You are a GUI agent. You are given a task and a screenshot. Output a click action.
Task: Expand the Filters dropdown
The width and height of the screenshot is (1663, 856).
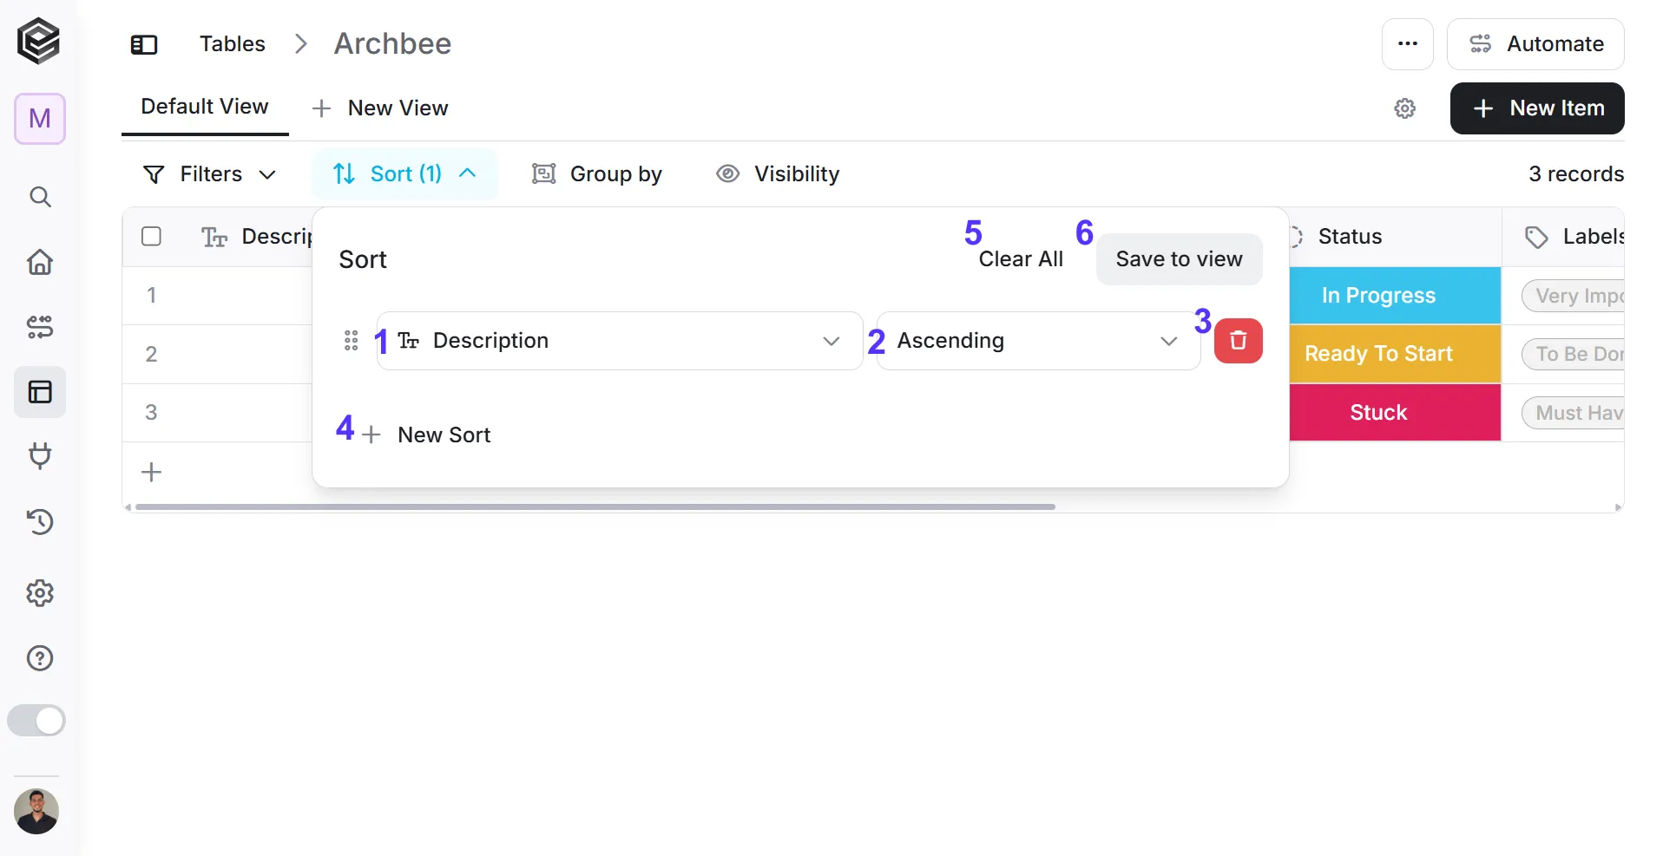209,174
